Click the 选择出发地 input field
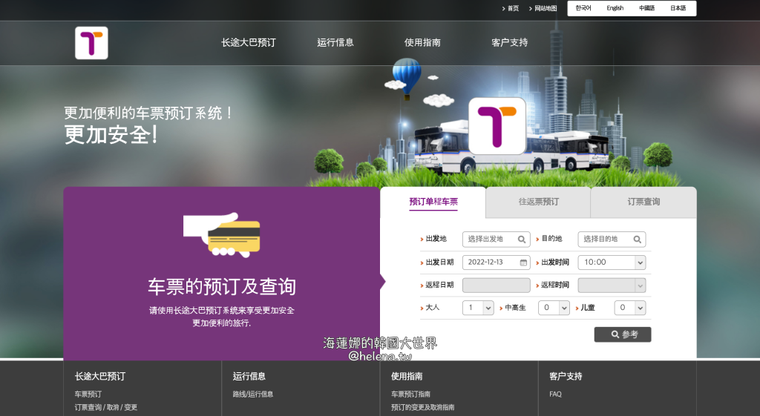 coord(490,240)
